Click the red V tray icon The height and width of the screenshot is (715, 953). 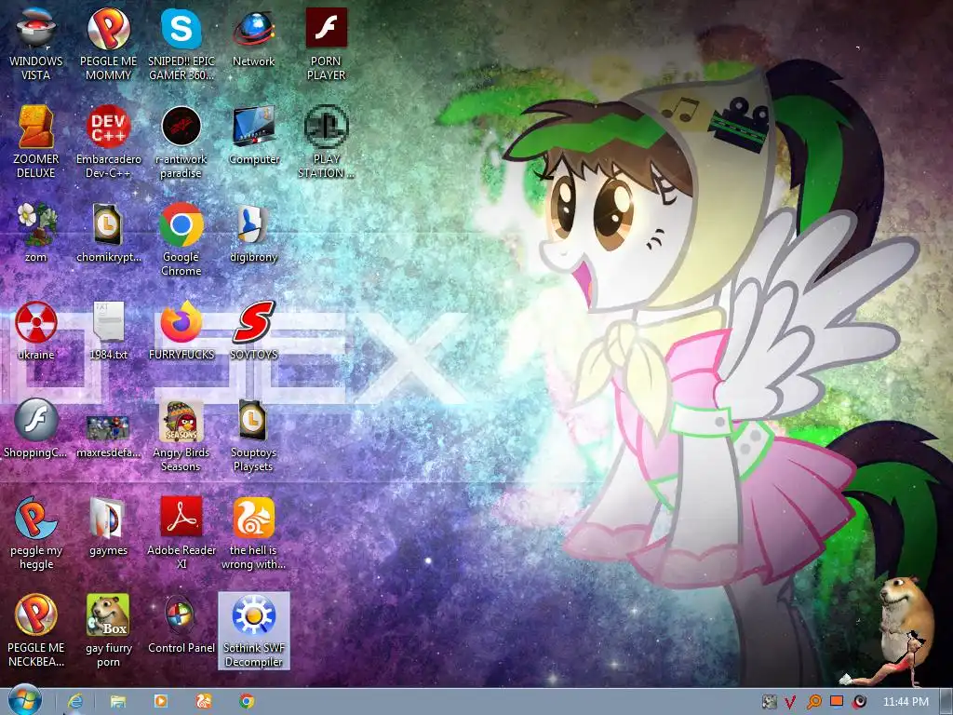790,702
